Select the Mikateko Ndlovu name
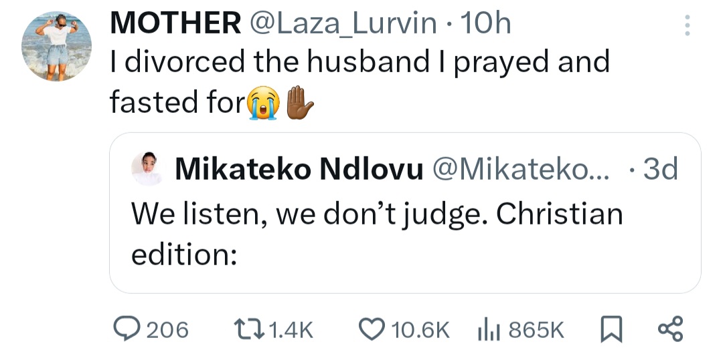The height and width of the screenshot is (354, 723). (x=299, y=170)
